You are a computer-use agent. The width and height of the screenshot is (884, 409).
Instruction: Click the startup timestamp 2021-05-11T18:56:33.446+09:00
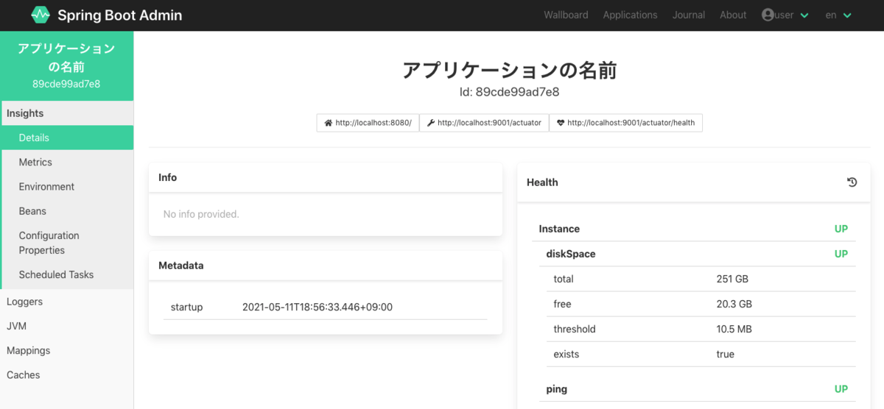point(318,307)
